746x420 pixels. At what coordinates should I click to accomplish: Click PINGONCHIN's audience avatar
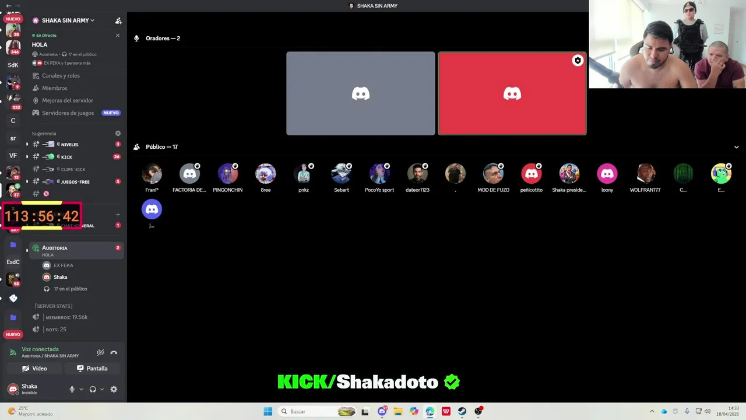228,174
